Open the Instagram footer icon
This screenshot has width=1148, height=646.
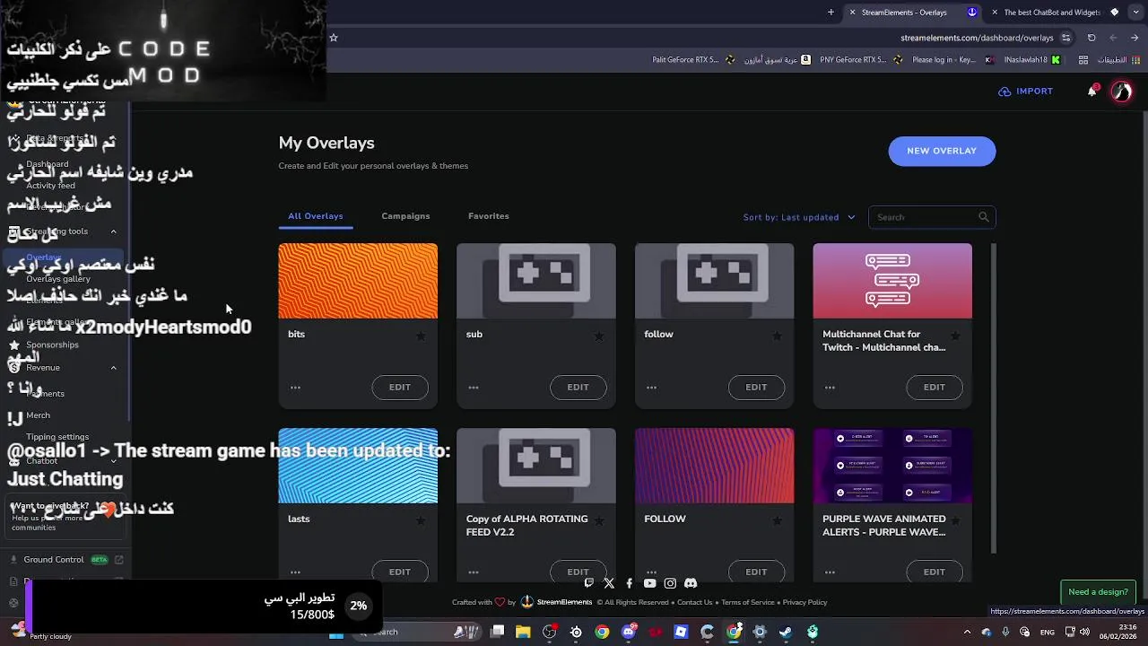point(670,583)
